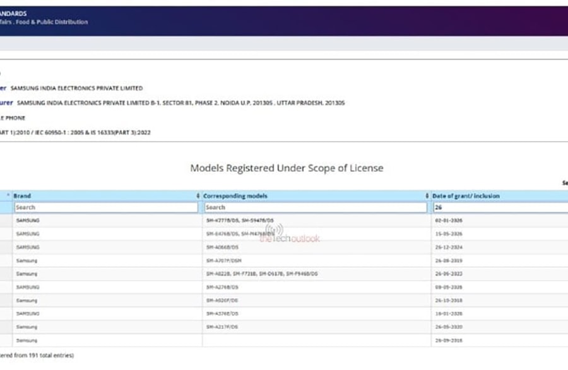Click the date 26-09-2018 in last row

pyautogui.click(x=449, y=340)
